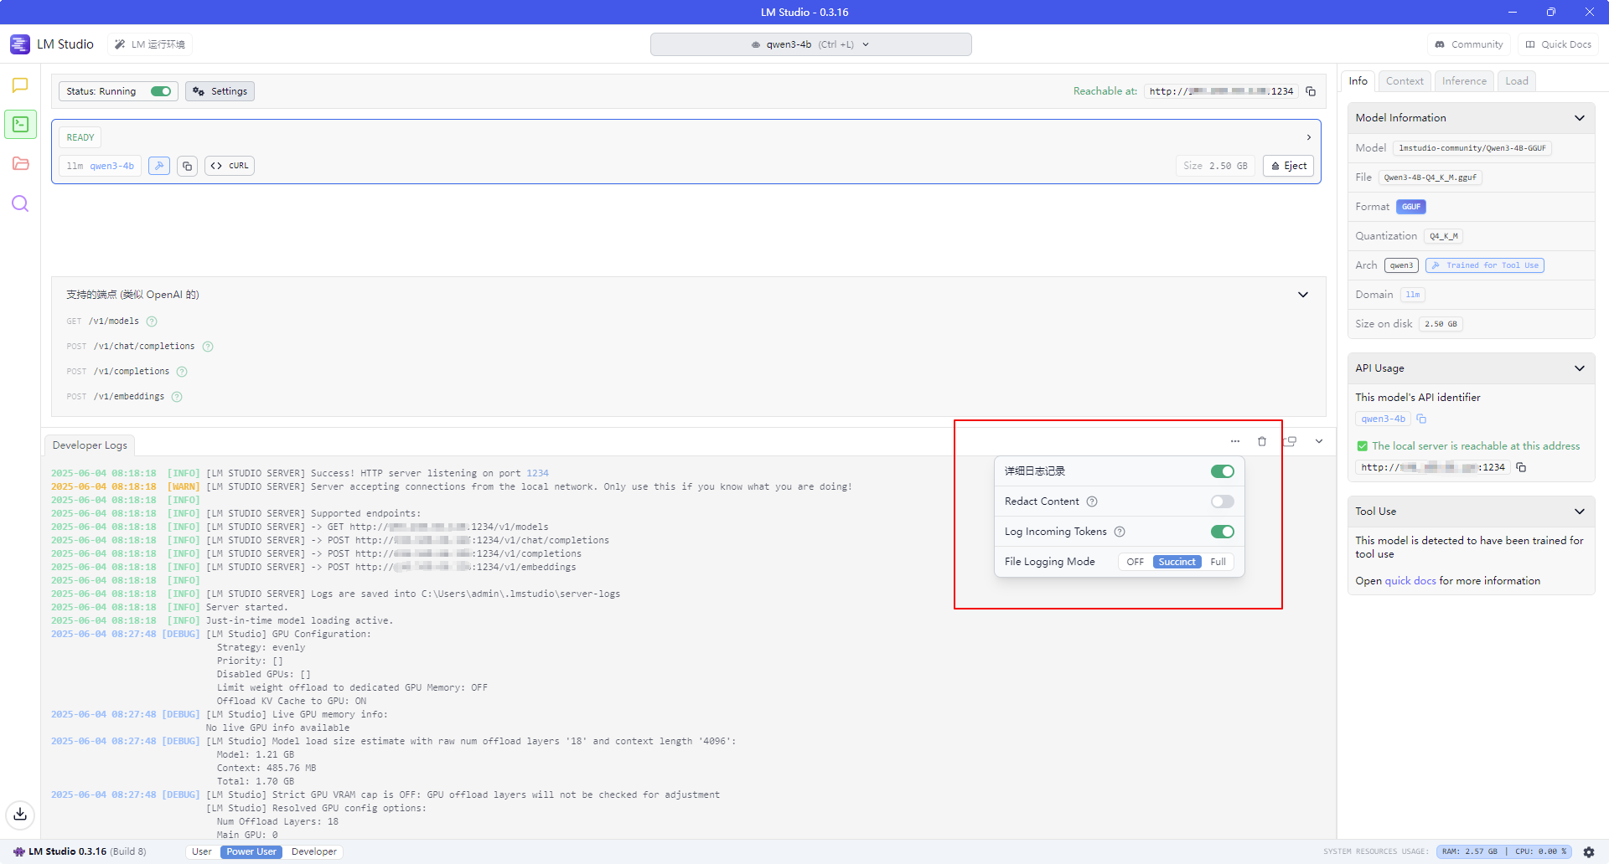This screenshot has height=864, width=1609.
Task: Click the lmstudio-community/Qwen3-4B-GGUF model value
Action: pos(1472,148)
